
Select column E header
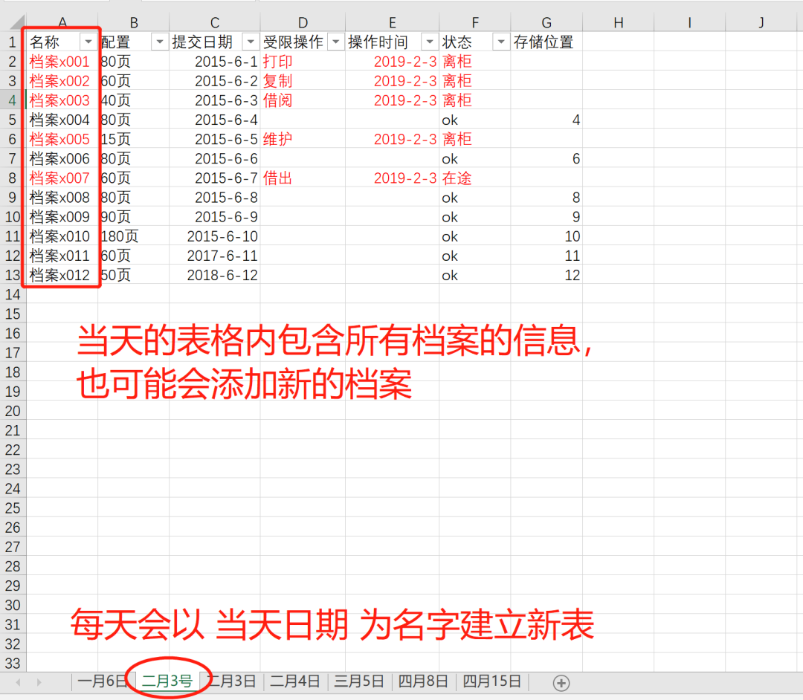point(393,23)
